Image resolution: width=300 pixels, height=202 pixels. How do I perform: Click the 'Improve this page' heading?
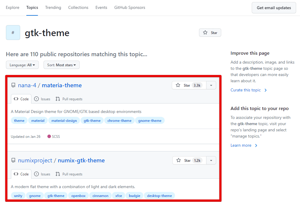(x=250, y=53)
